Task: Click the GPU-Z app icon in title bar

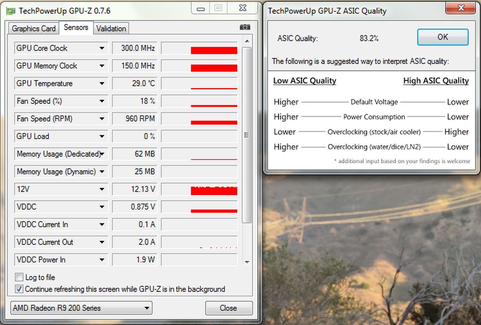Action: tap(11, 11)
